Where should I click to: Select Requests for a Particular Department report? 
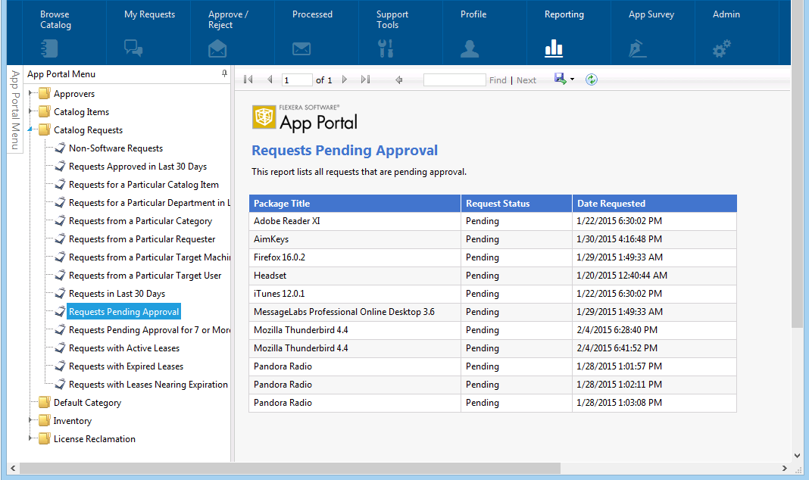pyautogui.click(x=150, y=203)
